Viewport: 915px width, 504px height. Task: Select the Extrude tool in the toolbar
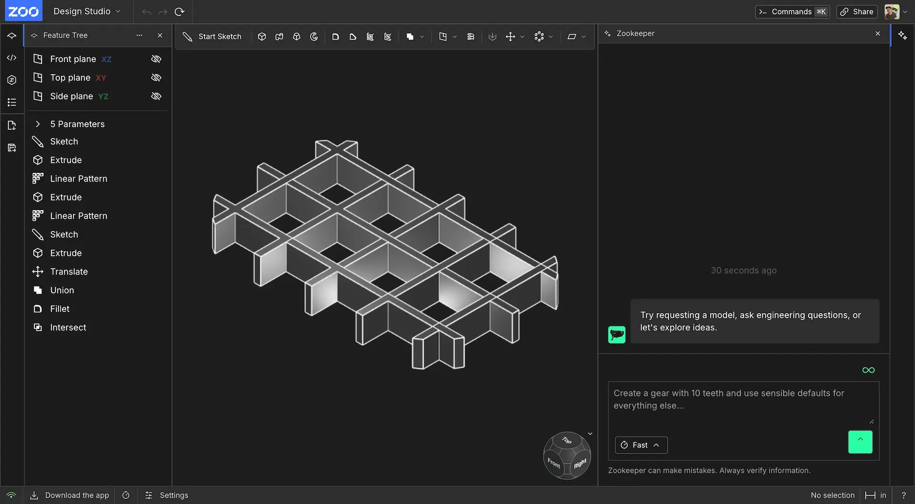pyautogui.click(x=262, y=36)
